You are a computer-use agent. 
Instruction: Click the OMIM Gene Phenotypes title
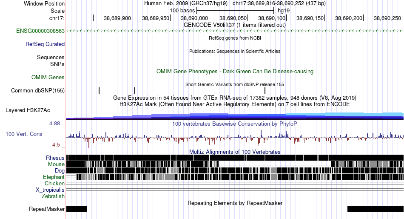[x=235, y=72]
